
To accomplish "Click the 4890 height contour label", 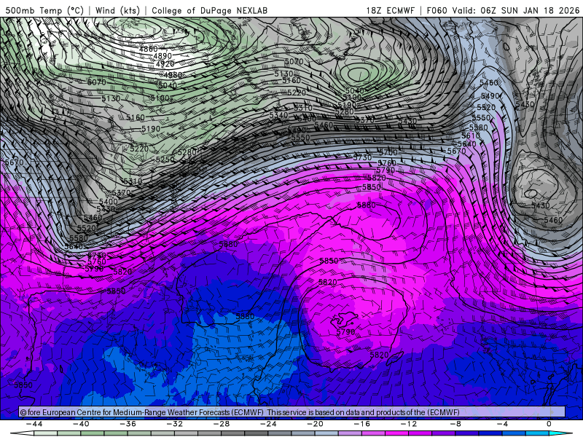I will (x=163, y=56).
